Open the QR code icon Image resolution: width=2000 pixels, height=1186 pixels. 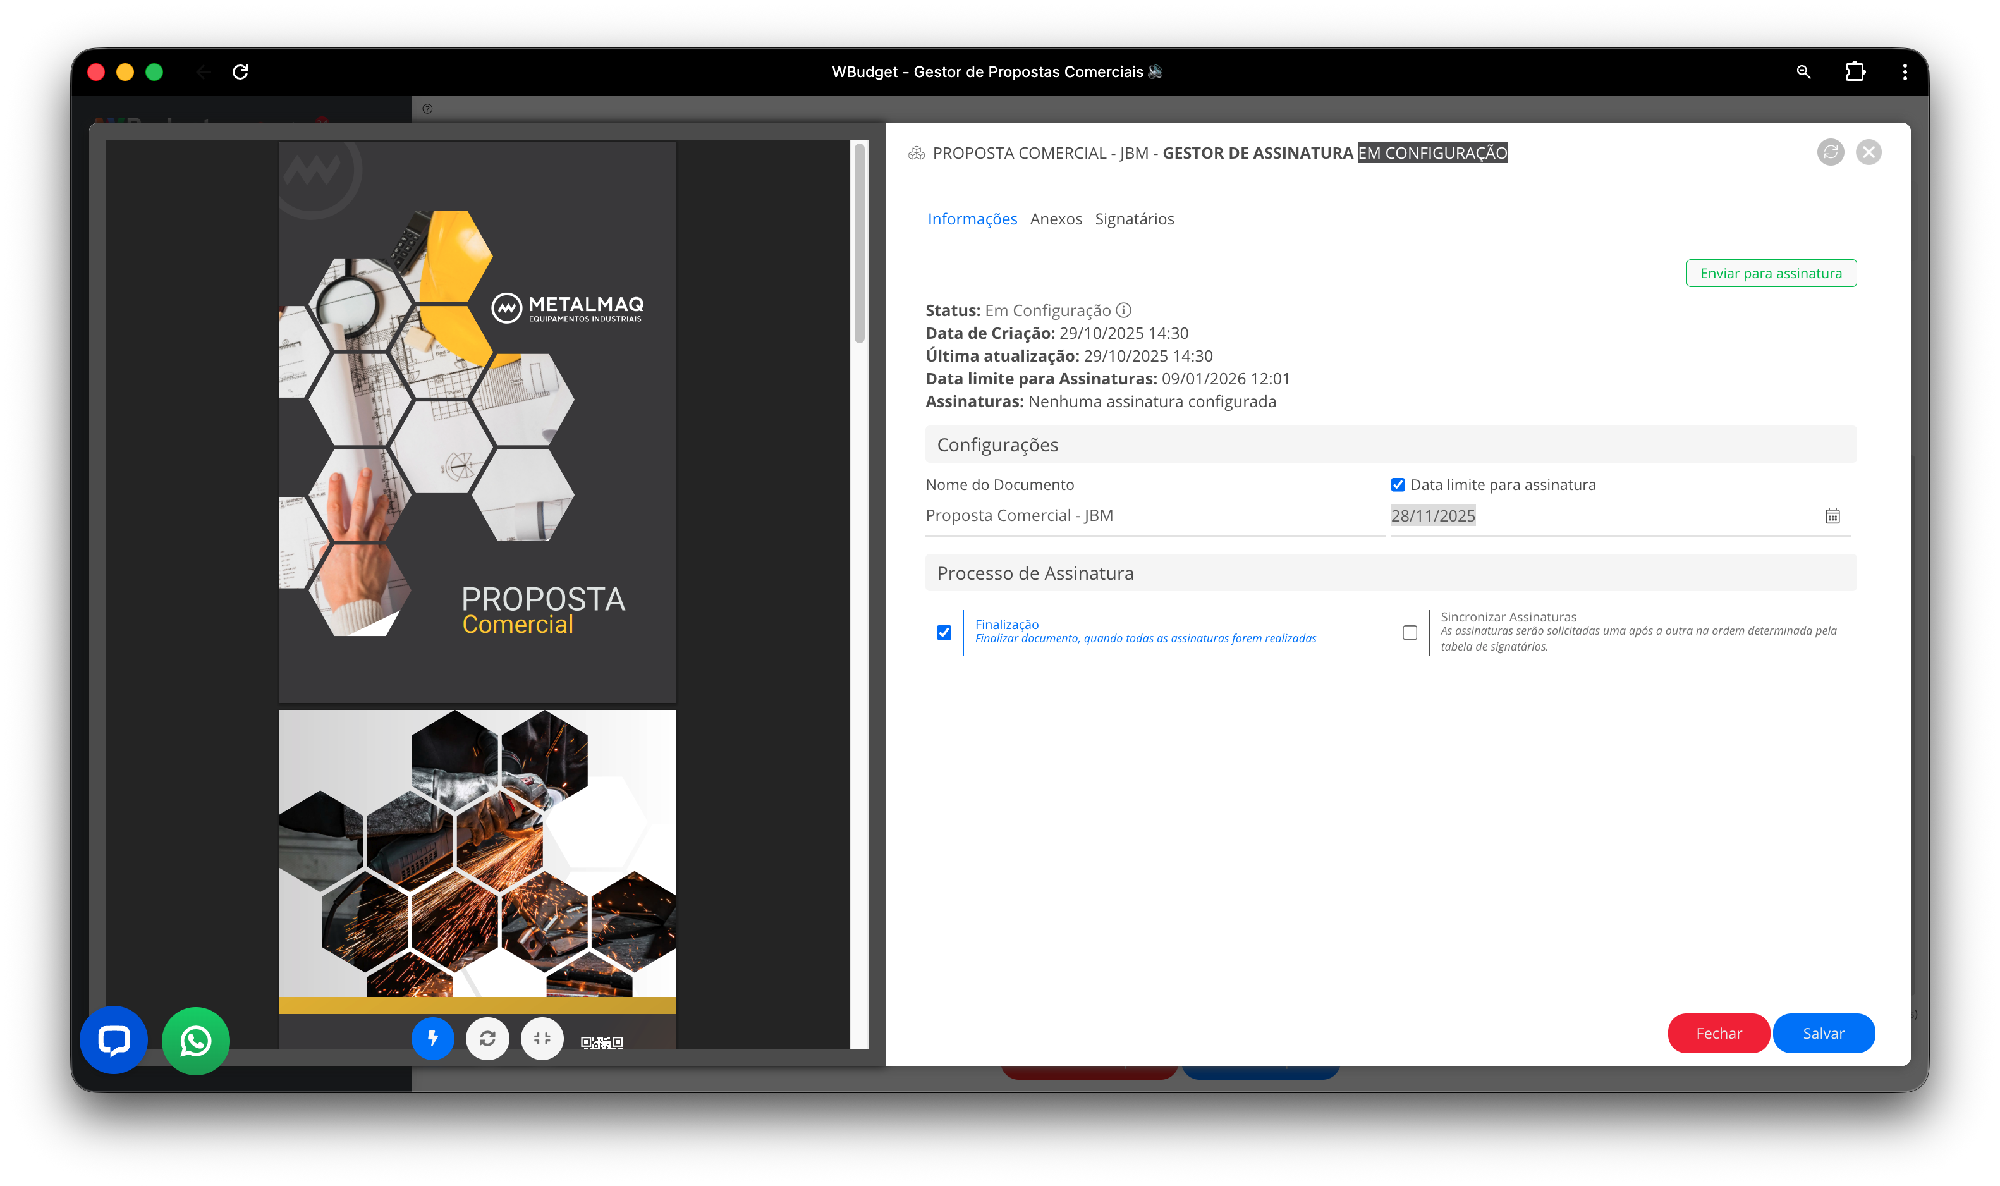[602, 1042]
